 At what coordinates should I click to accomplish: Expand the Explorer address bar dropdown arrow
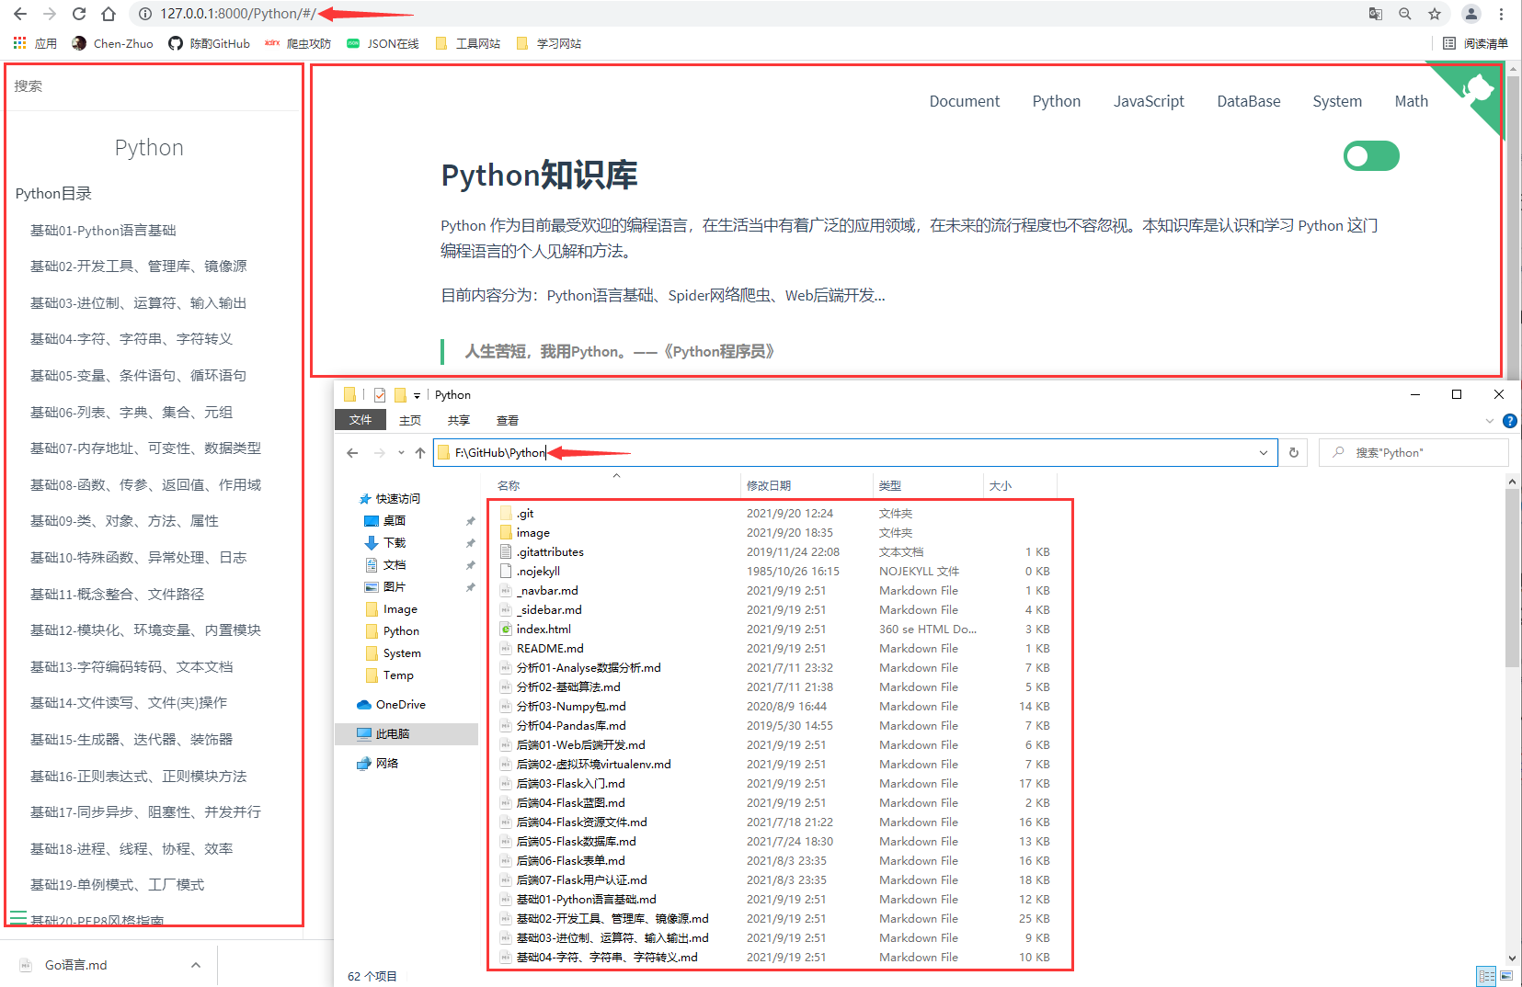[1264, 452]
